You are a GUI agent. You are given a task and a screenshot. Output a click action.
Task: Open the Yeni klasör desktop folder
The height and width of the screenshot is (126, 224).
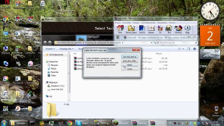coord(30,110)
